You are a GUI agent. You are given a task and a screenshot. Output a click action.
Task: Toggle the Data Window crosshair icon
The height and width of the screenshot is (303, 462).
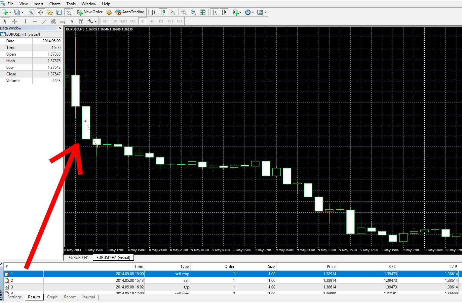(41, 12)
